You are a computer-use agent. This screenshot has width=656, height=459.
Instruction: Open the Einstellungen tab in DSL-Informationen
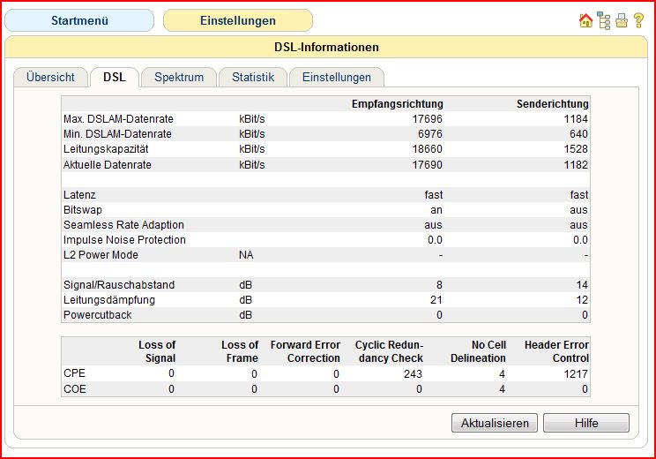337,77
